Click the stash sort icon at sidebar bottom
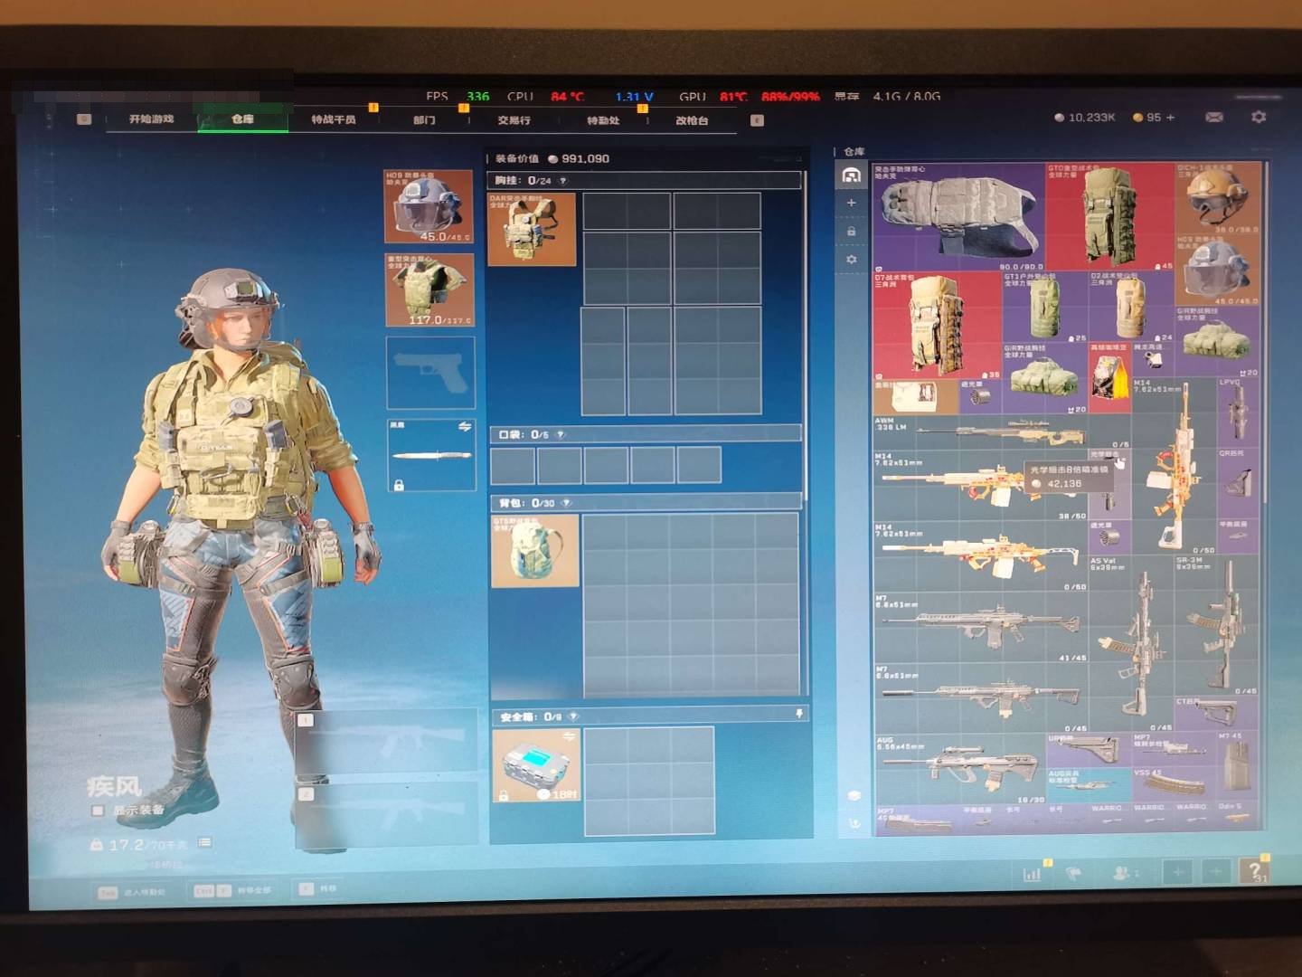Screen dimensions: 1302x977 click(854, 823)
